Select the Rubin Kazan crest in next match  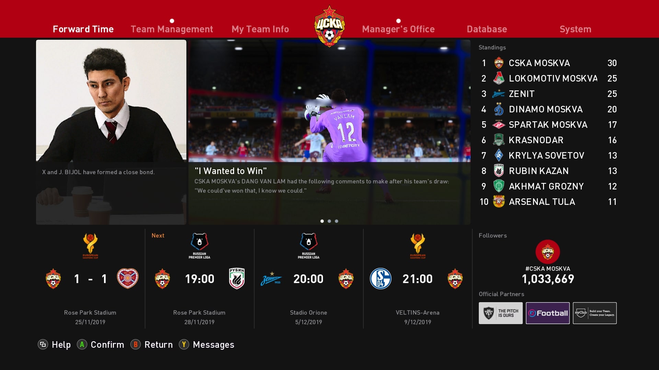point(237,279)
